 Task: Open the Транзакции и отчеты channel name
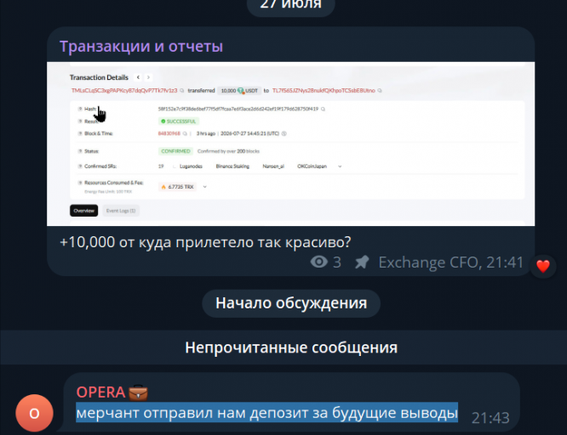coord(141,47)
